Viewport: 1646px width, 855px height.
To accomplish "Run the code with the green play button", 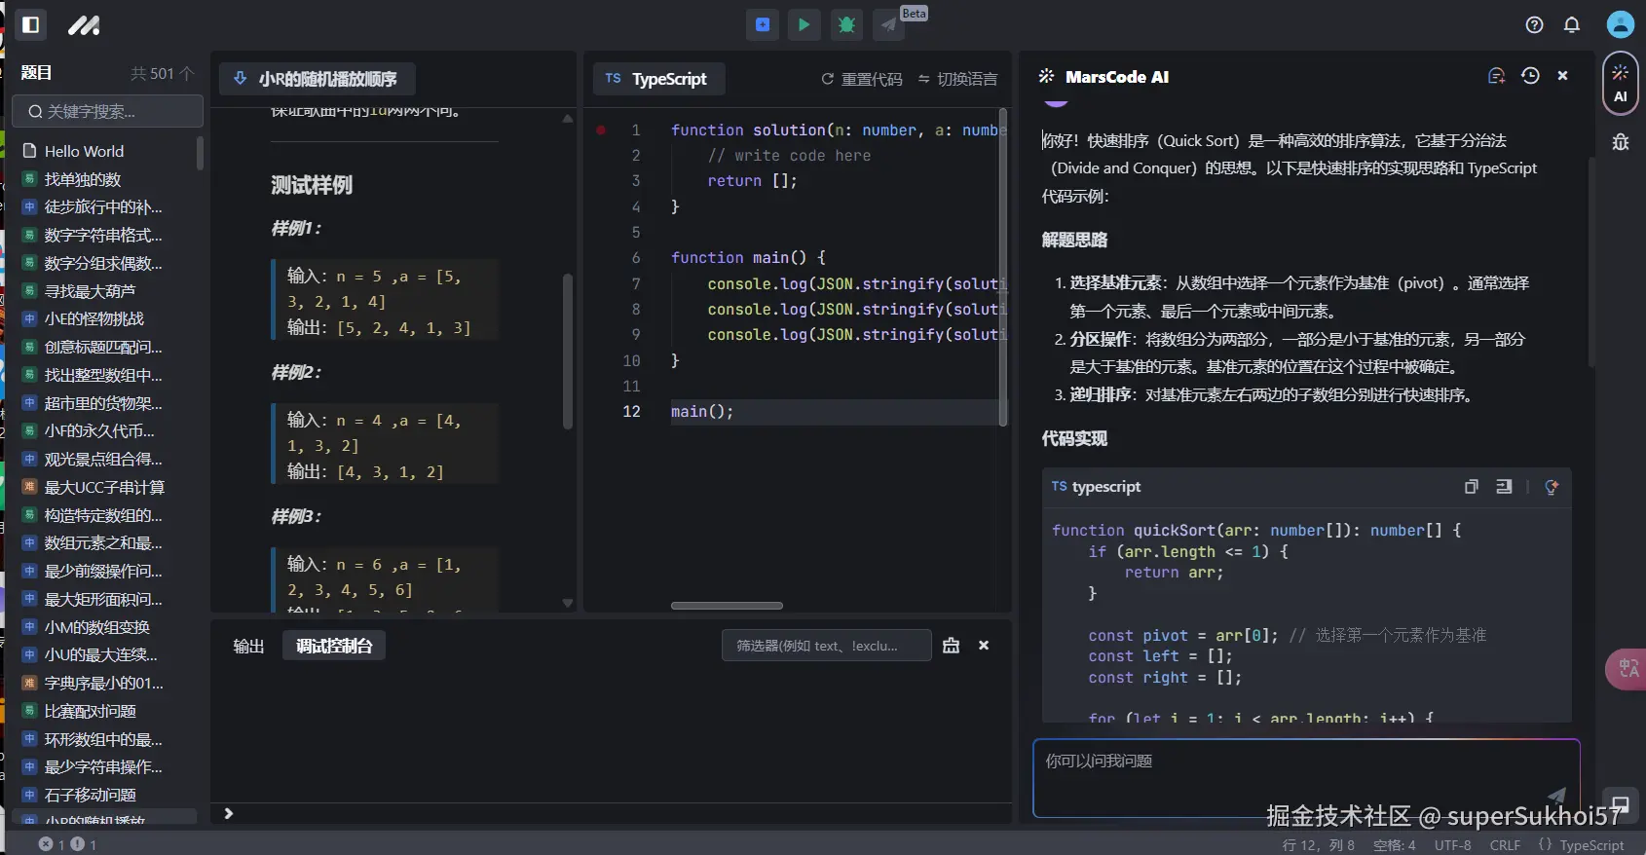I will (804, 25).
